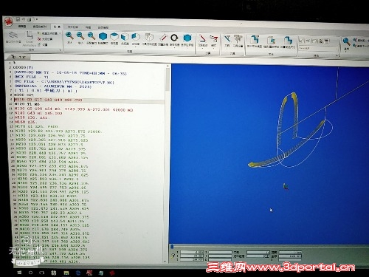
Task: Click the print icon in quick access bar
Action: click(x=29, y=19)
